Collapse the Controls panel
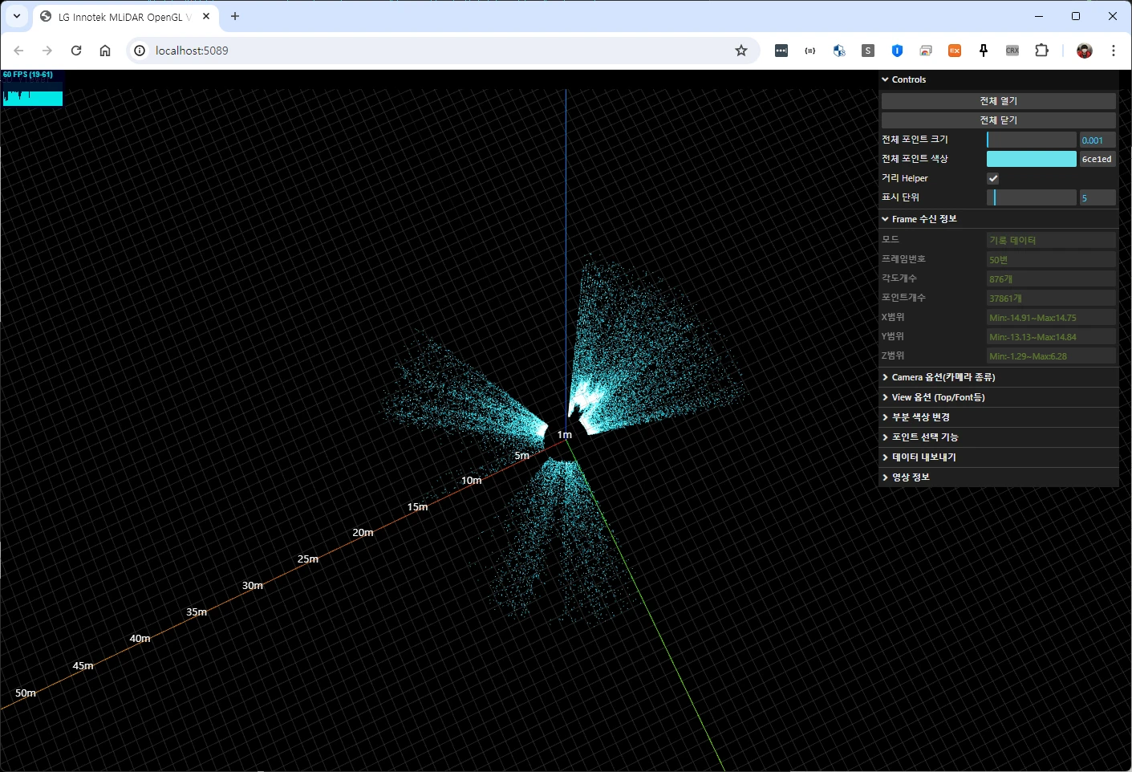1132x772 pixels. [998, 79]
